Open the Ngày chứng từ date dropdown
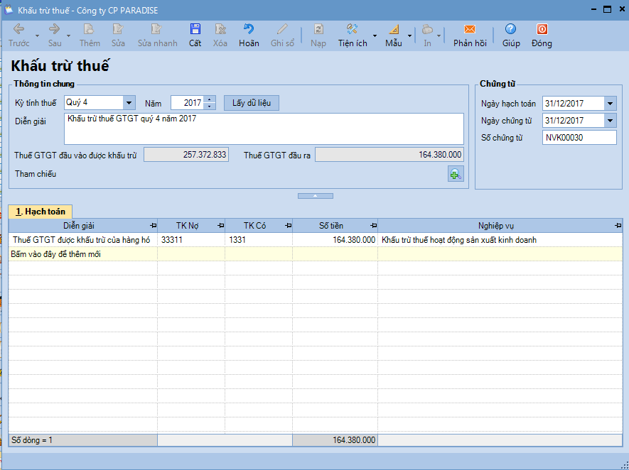The image size is (629, 470). (x=610, y=120)
